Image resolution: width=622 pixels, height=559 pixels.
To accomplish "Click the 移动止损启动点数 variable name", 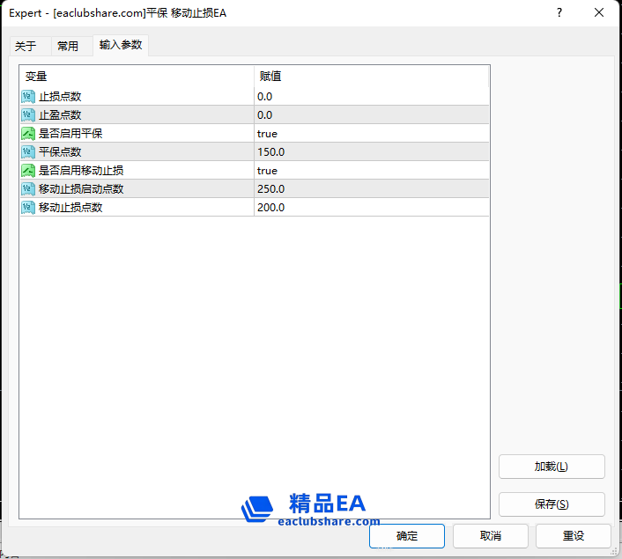I will click(81, 188).
